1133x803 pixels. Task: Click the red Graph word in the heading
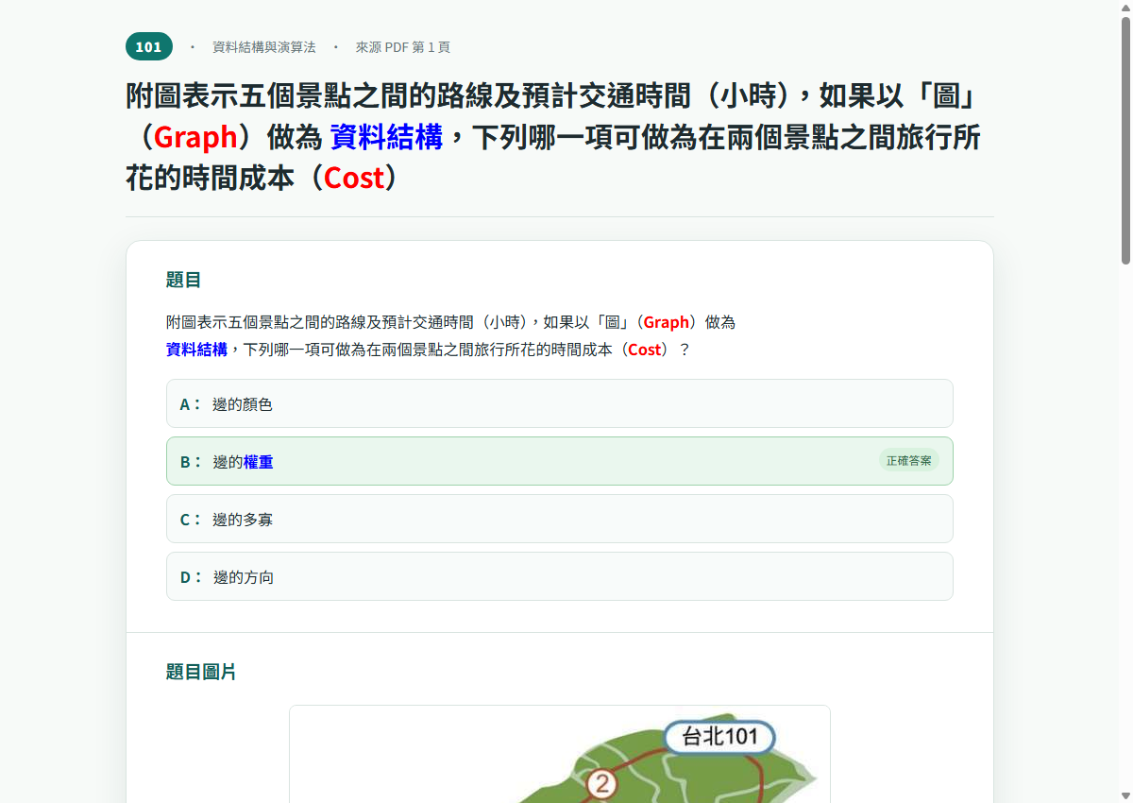point(195,138)
